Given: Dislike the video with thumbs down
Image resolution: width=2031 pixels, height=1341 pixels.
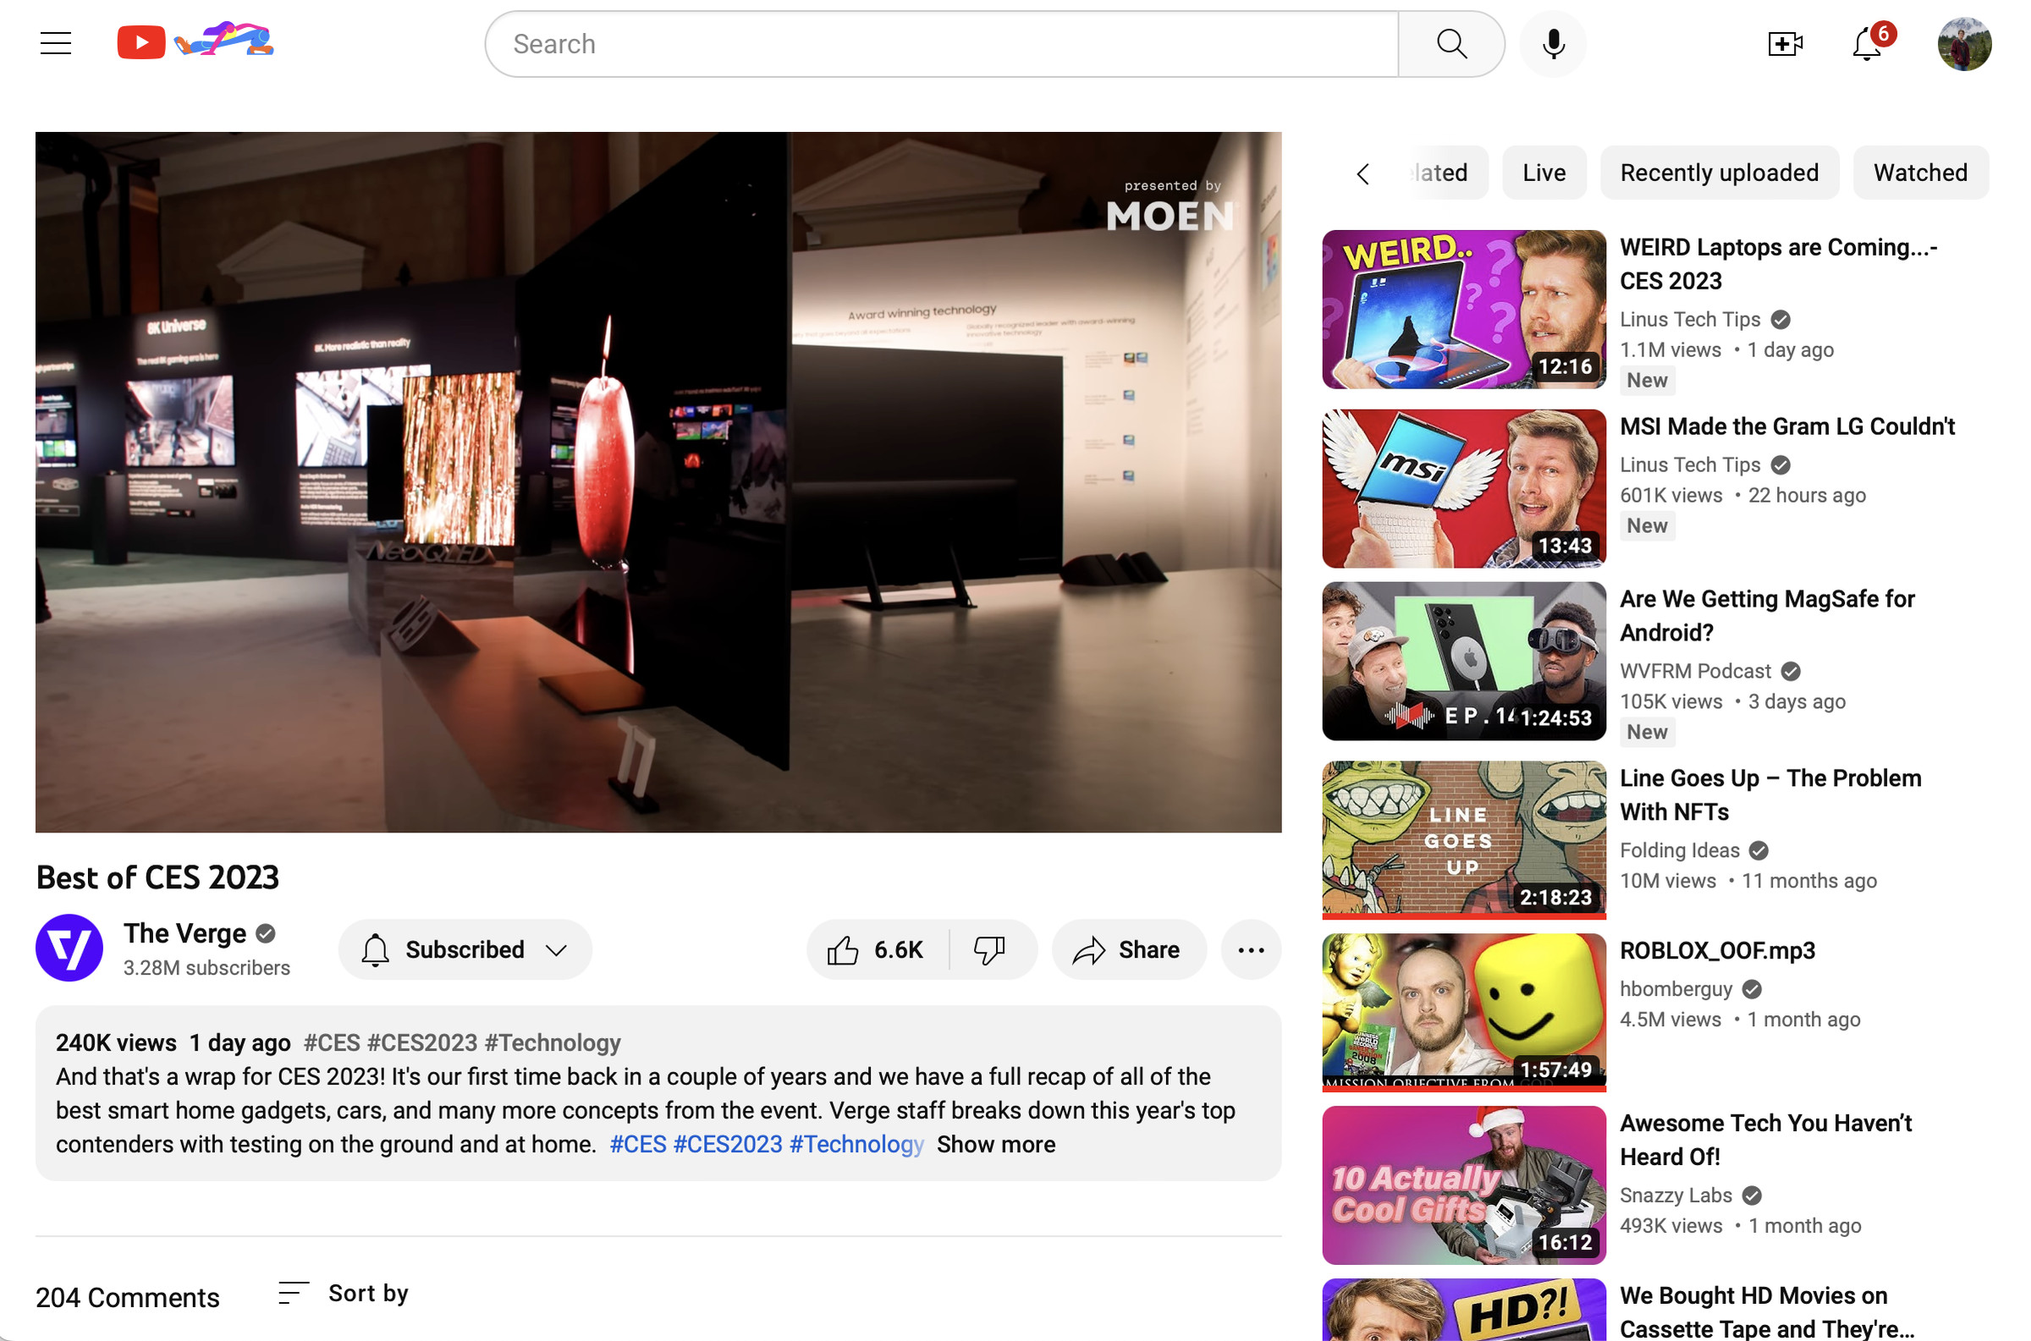Looking at the screenshot, I should coord(992,949).
